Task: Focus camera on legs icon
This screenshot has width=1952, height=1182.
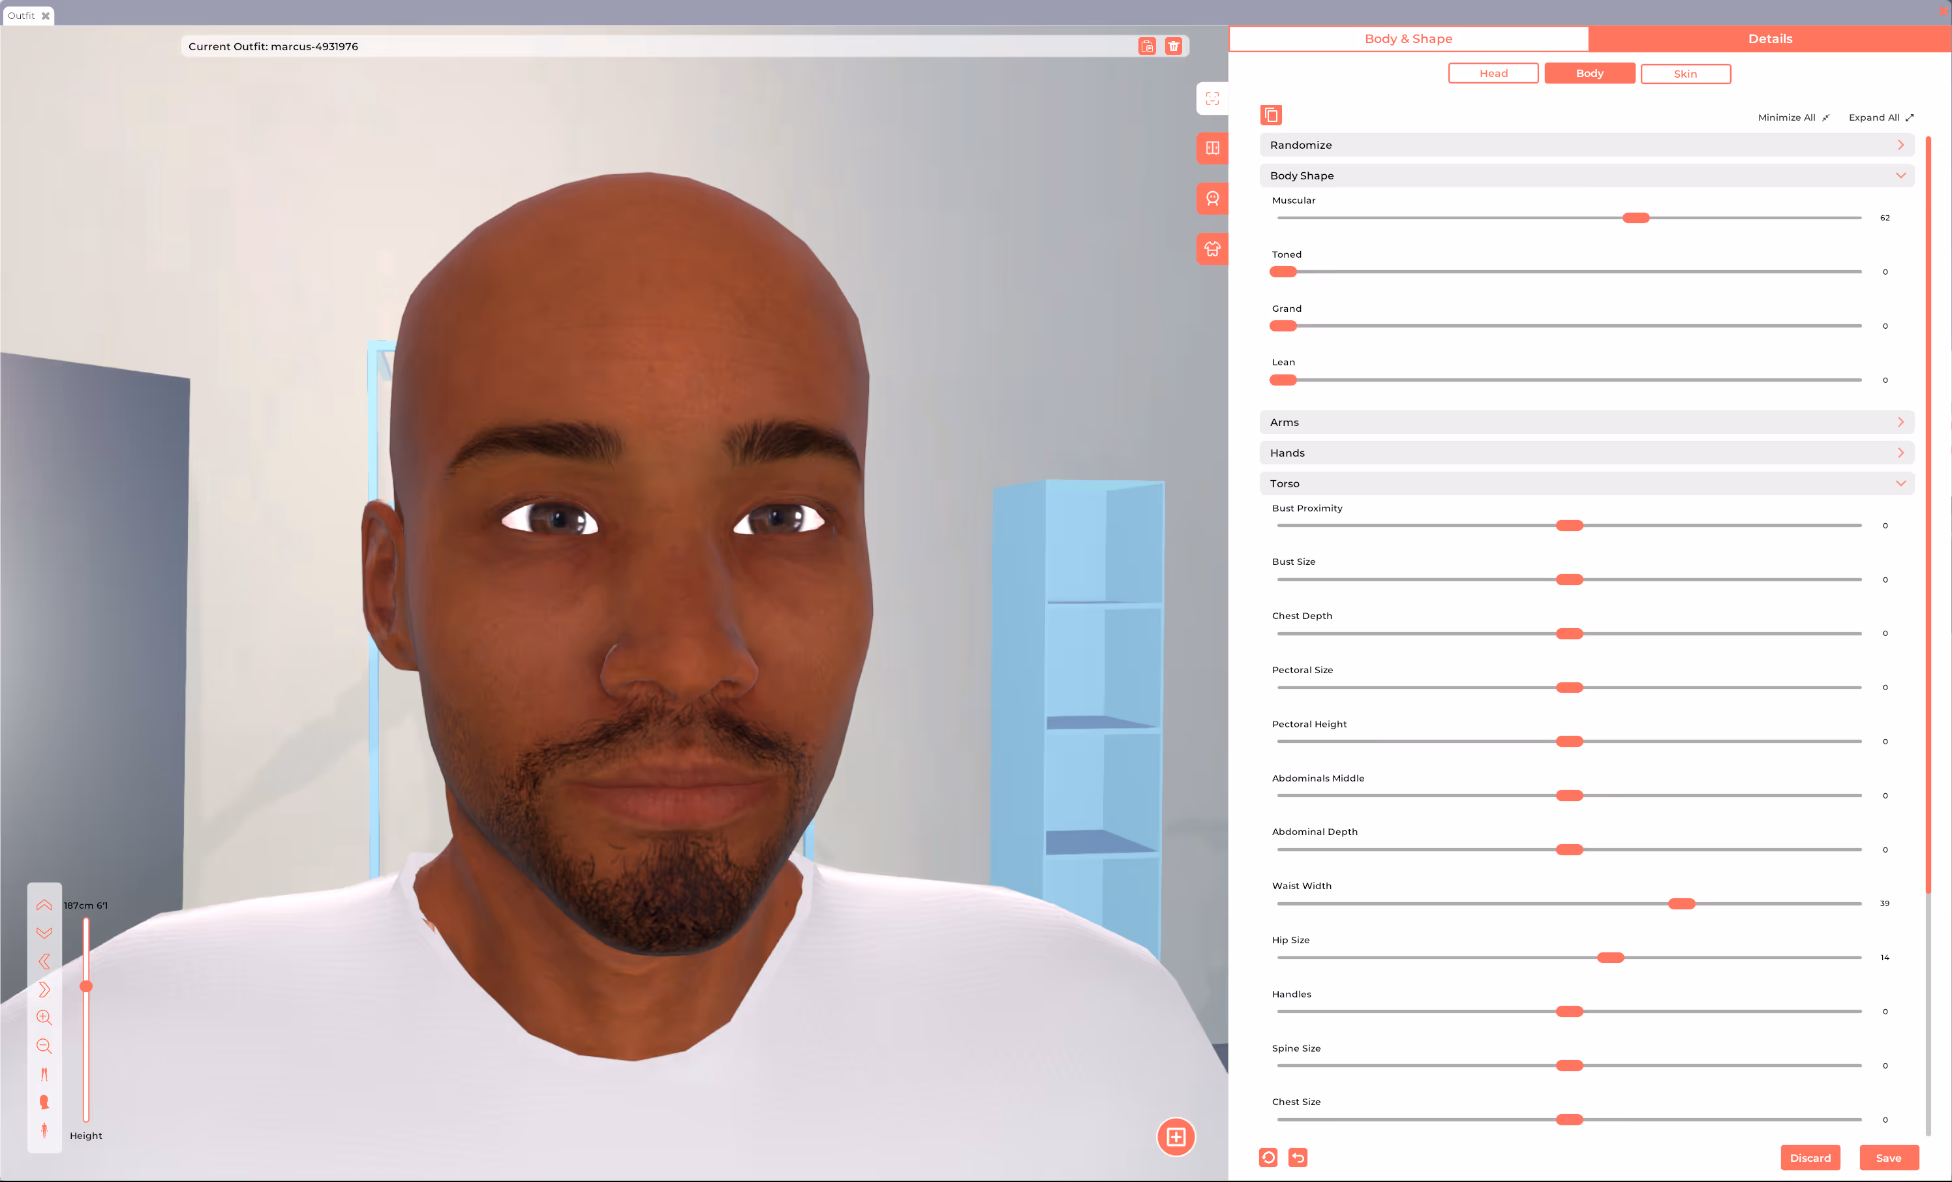Action: click(x=44, y=1074)
